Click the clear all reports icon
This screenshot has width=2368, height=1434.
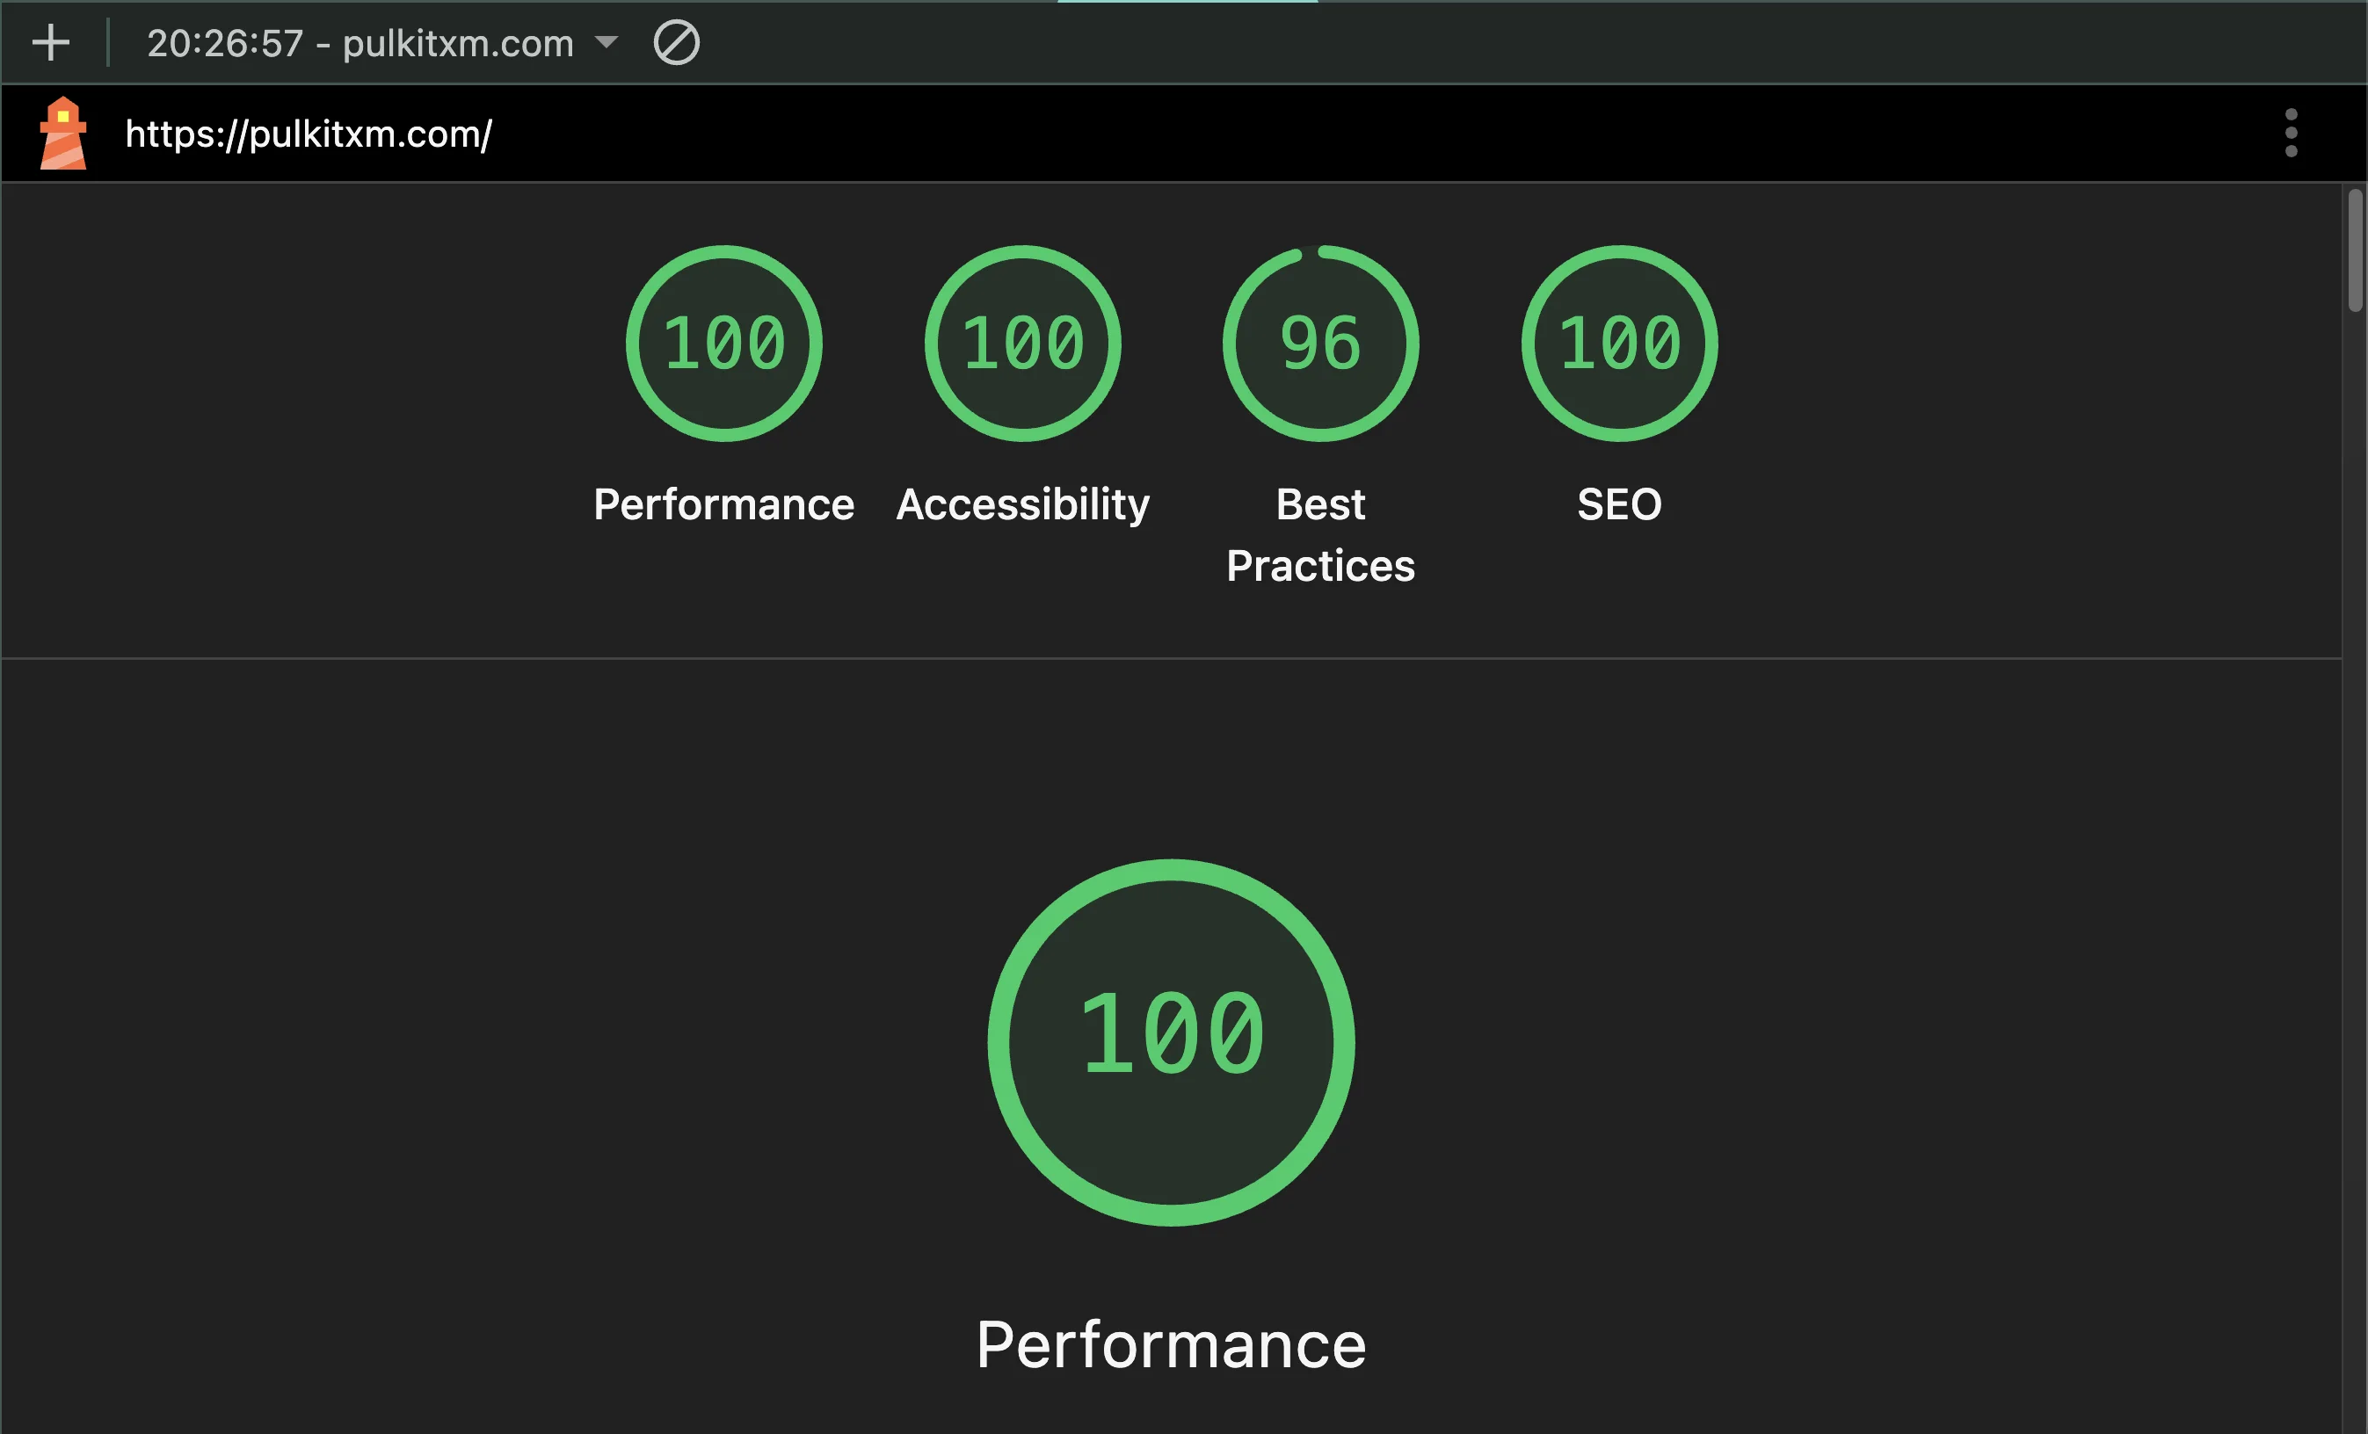pos(676,43)
